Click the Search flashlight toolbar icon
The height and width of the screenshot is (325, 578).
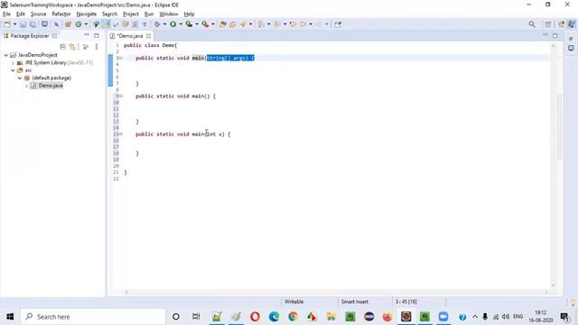(243, 24)
